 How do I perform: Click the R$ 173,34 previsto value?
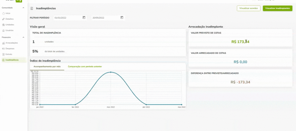[240, 42]
